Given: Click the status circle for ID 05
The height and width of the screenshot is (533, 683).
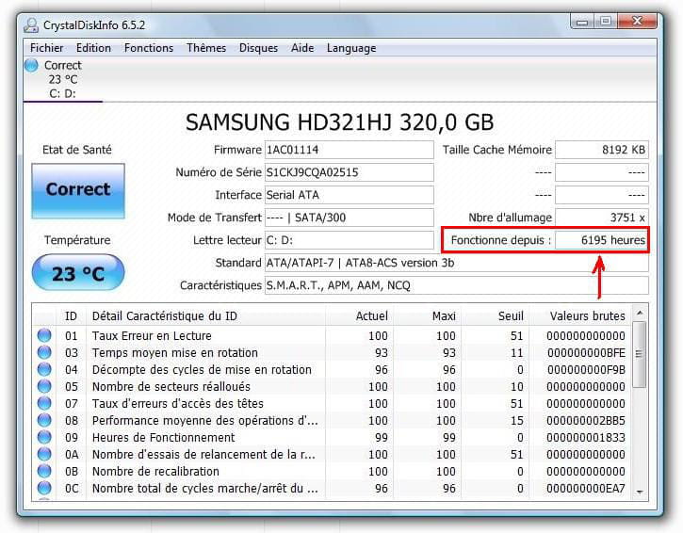Looking at the screenshot, I should 44,386.
